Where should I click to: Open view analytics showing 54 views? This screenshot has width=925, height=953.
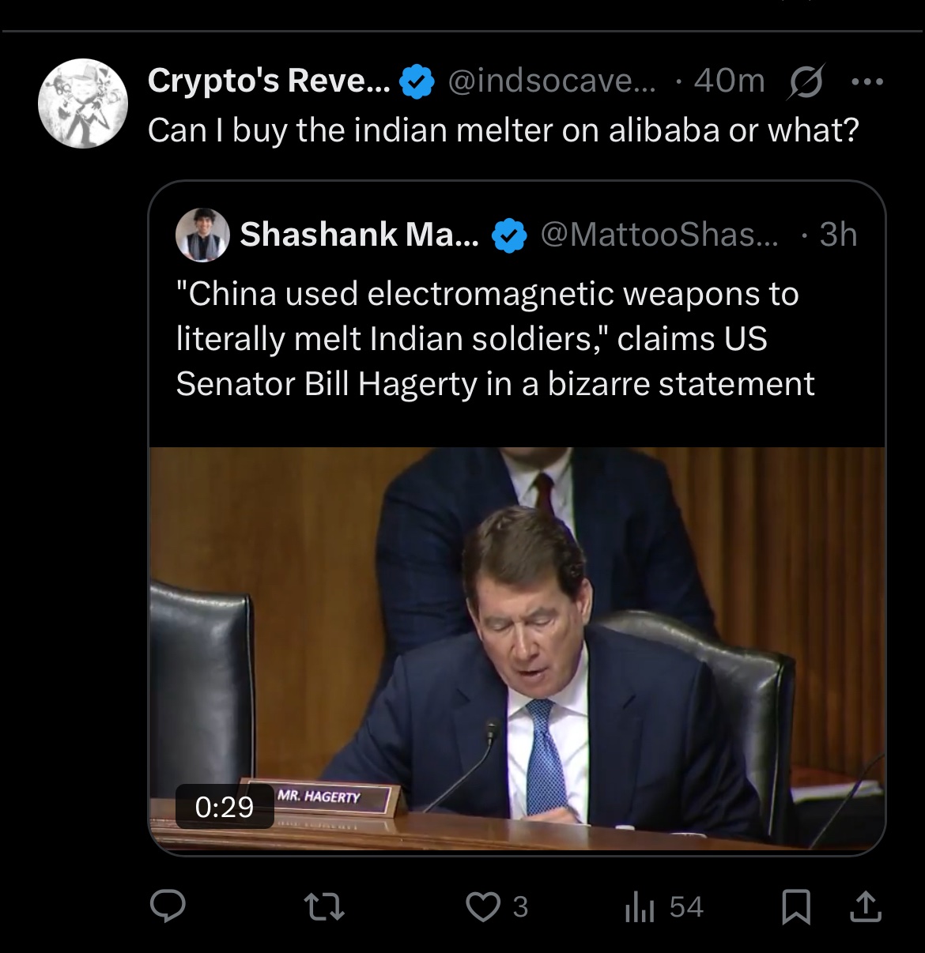tap(663, 906)
